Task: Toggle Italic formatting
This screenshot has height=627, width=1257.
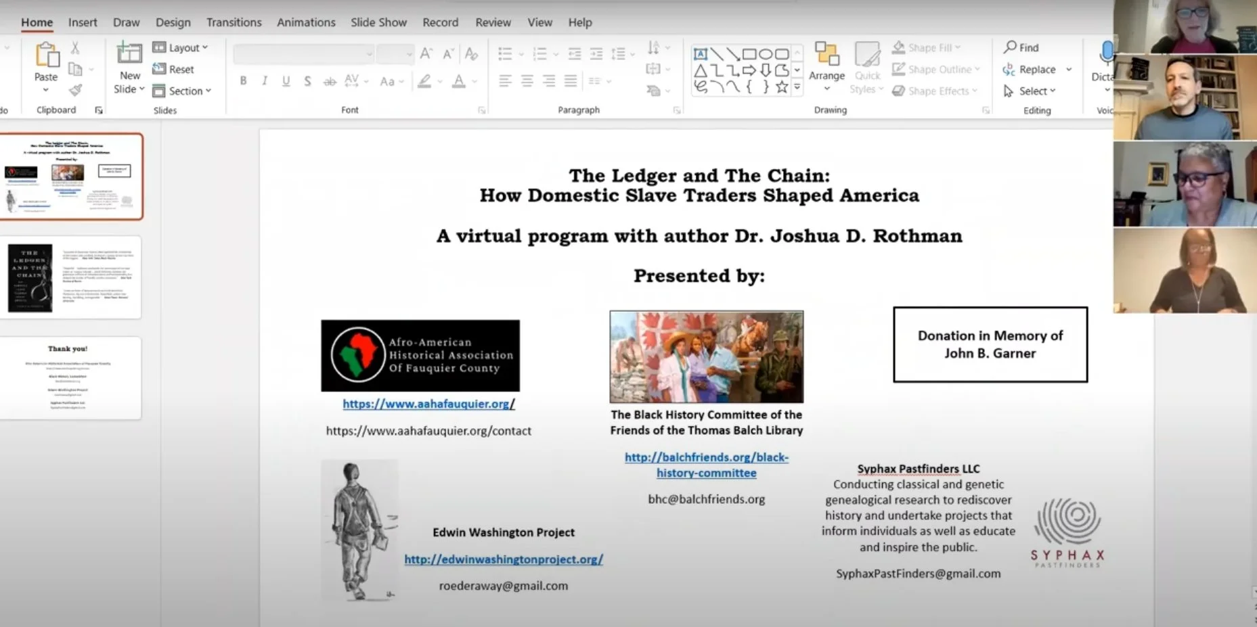Action: click(x=264, y=81)
